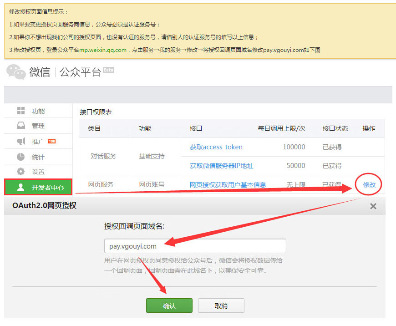Select 推广 in the left sidebar
Image resolution: width=396 pixels, height=326 pixels.
[38, 142]
